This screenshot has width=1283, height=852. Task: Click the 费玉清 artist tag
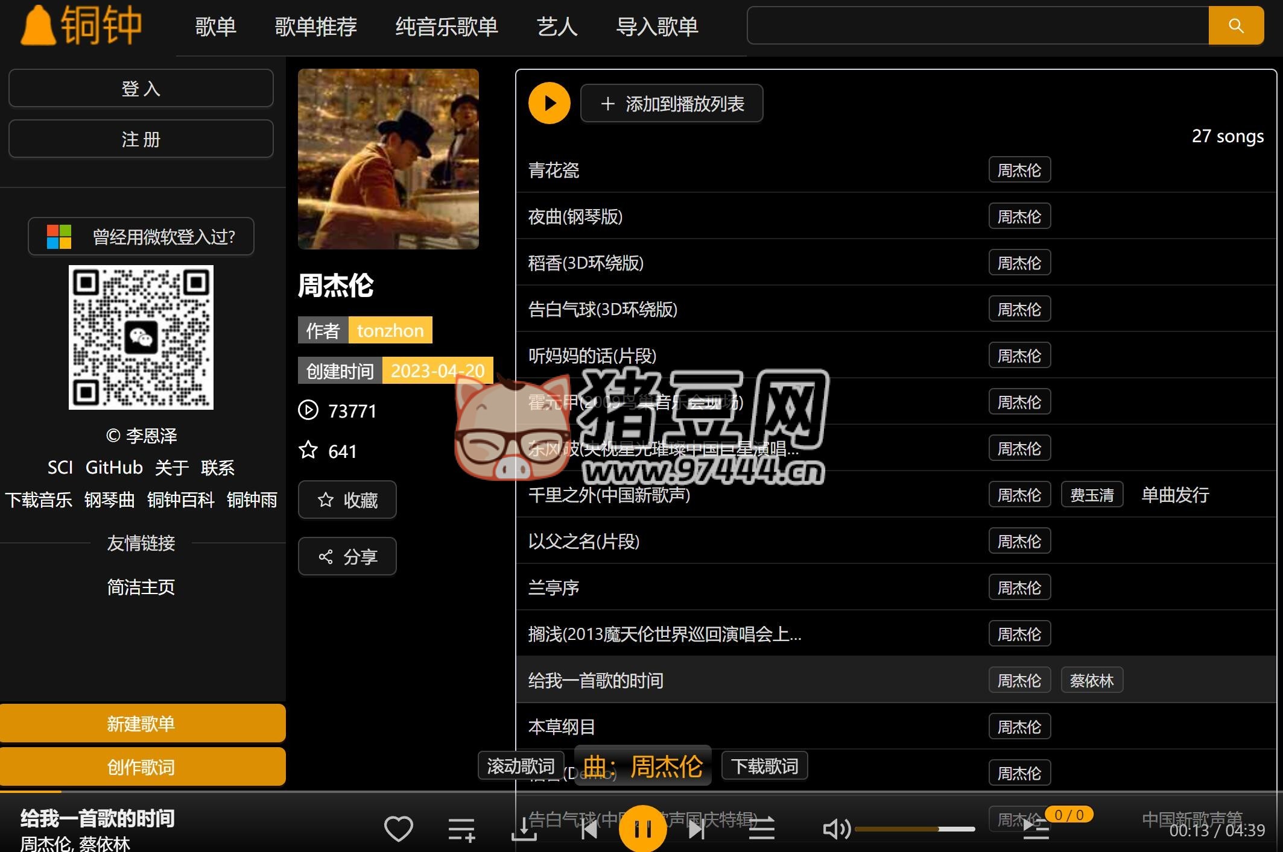1092,495
